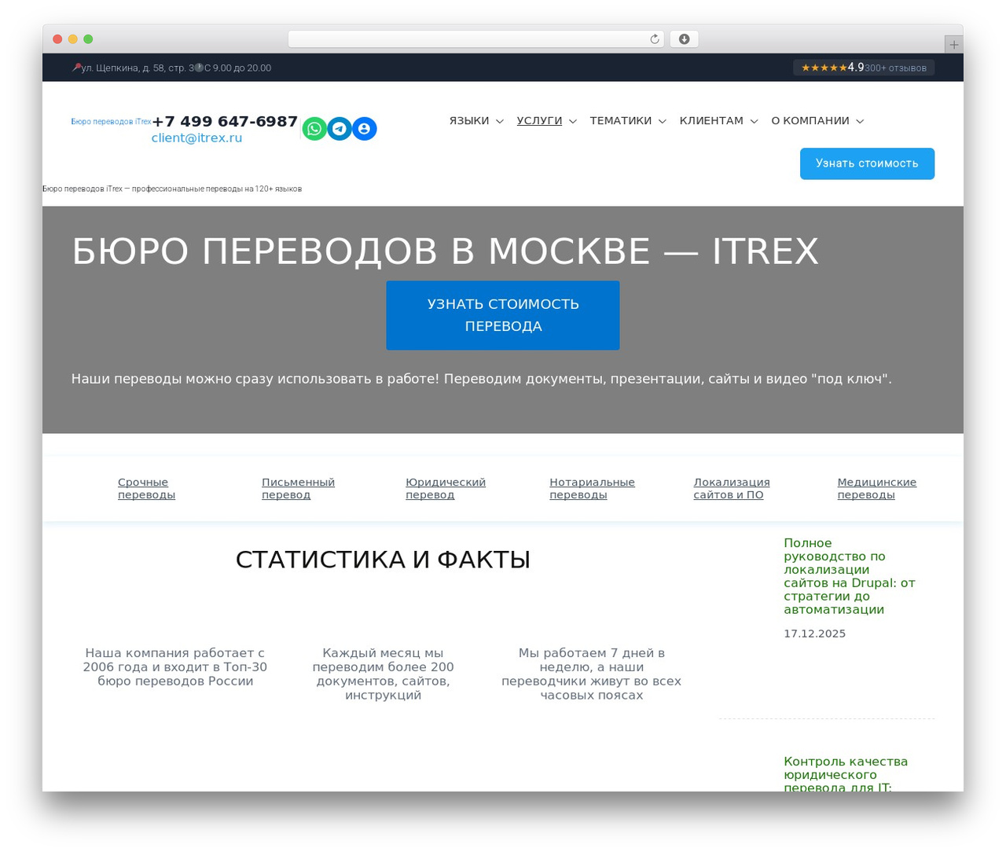Click the Узнать стоимость header button
This screenshot has width=1006, height=852.
click(867, 163)
